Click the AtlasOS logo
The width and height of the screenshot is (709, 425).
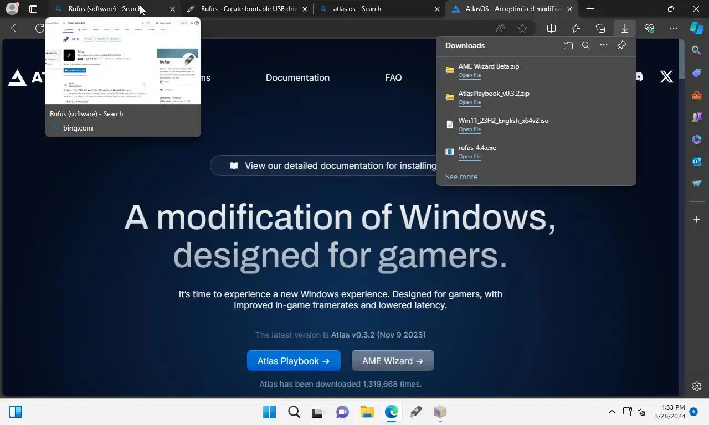25,77
